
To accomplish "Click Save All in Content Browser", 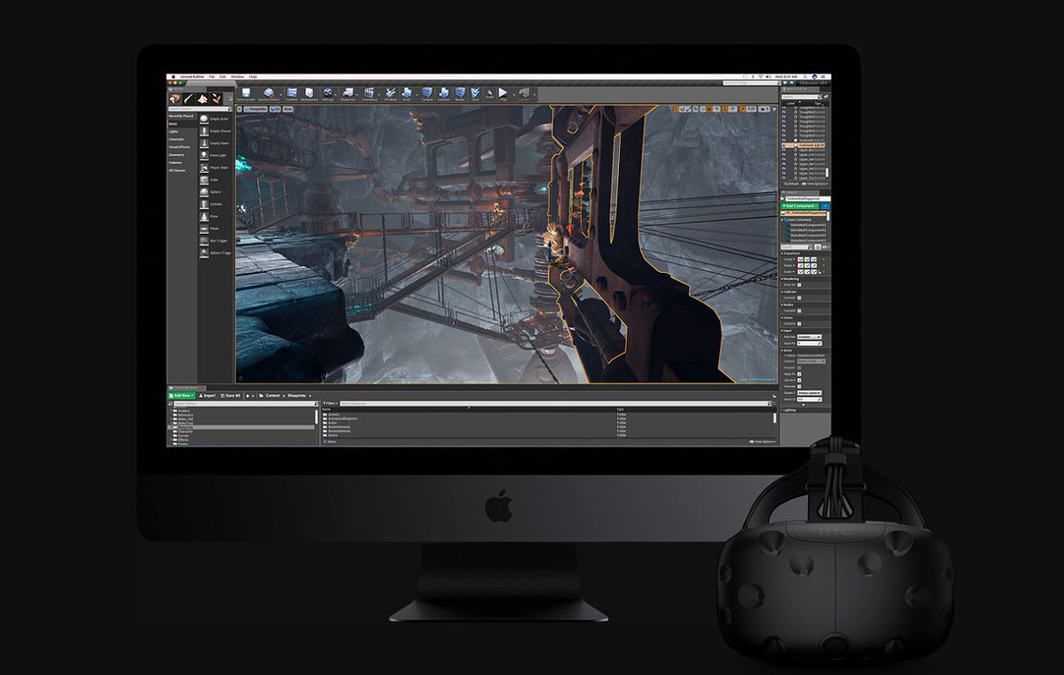I will (x=230, y=395).
